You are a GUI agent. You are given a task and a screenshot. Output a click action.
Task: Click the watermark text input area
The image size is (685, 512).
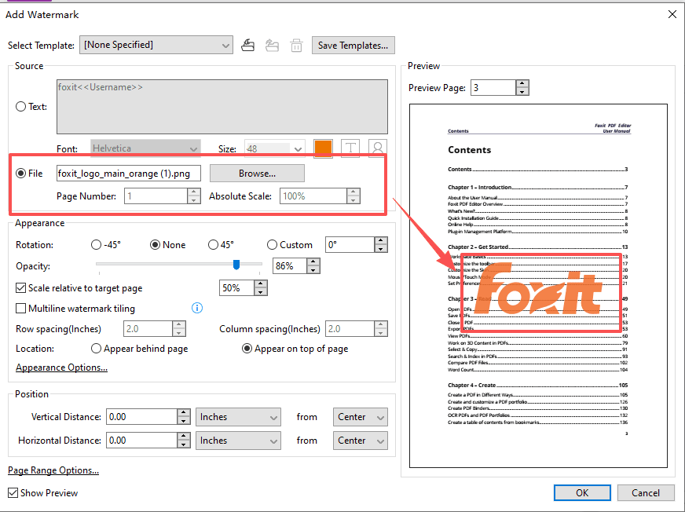pos(222,107)
